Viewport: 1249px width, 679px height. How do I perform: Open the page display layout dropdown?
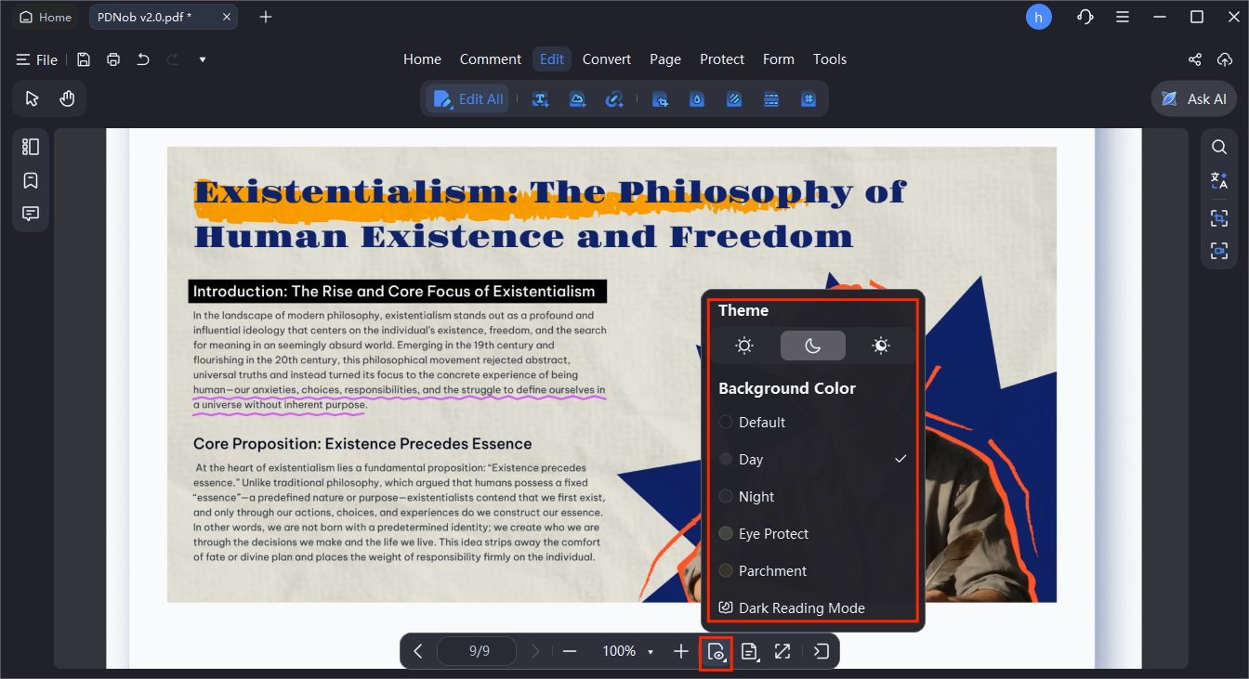750,651
